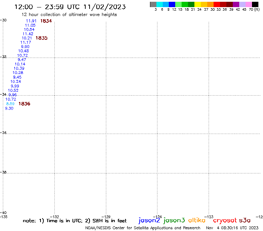Screen dimensions: 263x231
Task: Click the value 10.21 beside 1835
Action: click(27, 38)
